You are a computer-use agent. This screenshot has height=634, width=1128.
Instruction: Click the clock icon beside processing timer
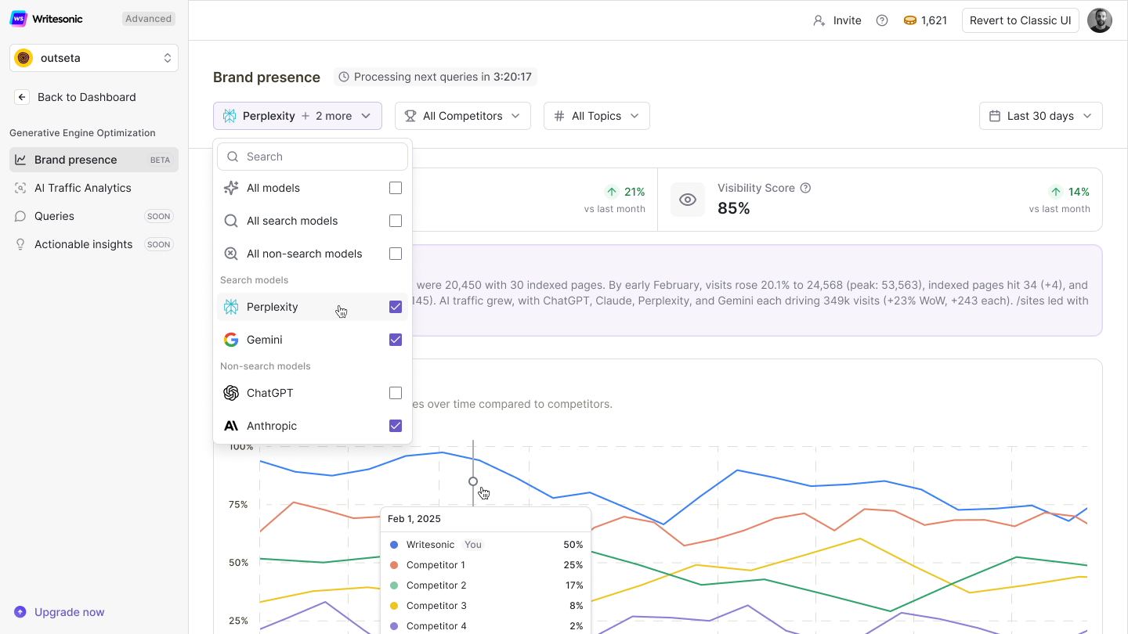point(344,77)
